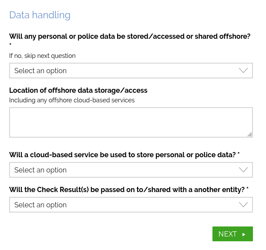Click the chevron on the Check Result(s) dropdown
This screenshot has width=266, height=250.
click(x=243, y=205)
